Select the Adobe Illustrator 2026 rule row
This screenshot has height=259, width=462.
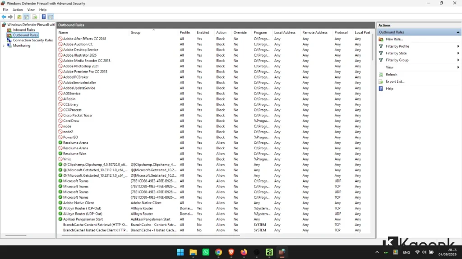214,55
